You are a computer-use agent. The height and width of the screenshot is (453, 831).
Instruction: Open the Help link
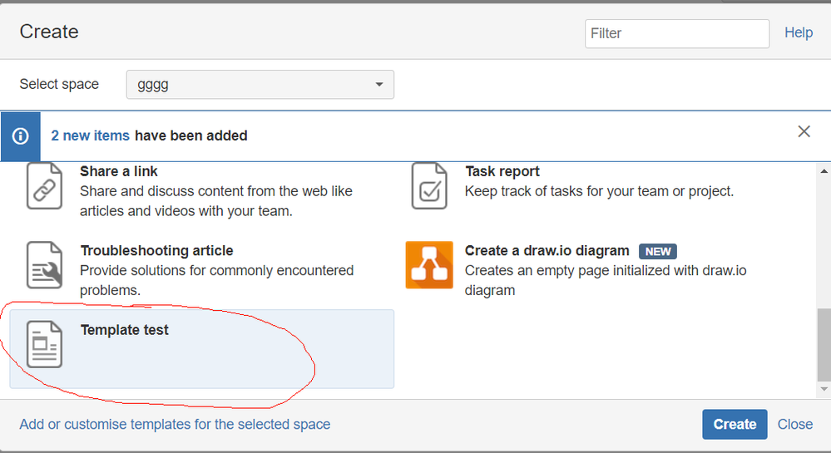pyautogui.click(x=799, y=33)
